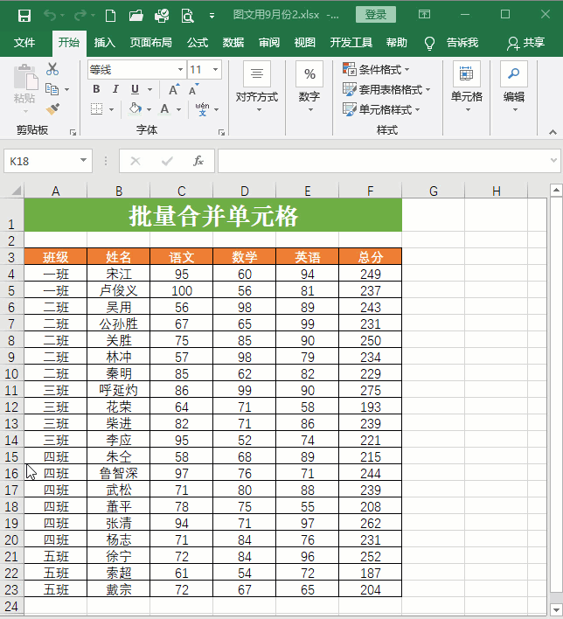
Task: Click the 共享 share button
Action: point(526,43)
